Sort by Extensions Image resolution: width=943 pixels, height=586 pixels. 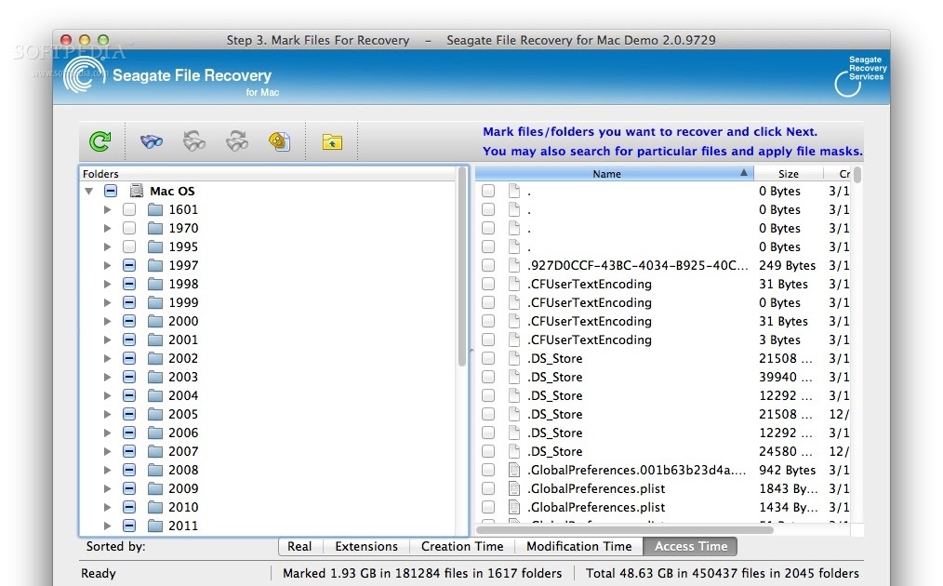pos(366,546)
